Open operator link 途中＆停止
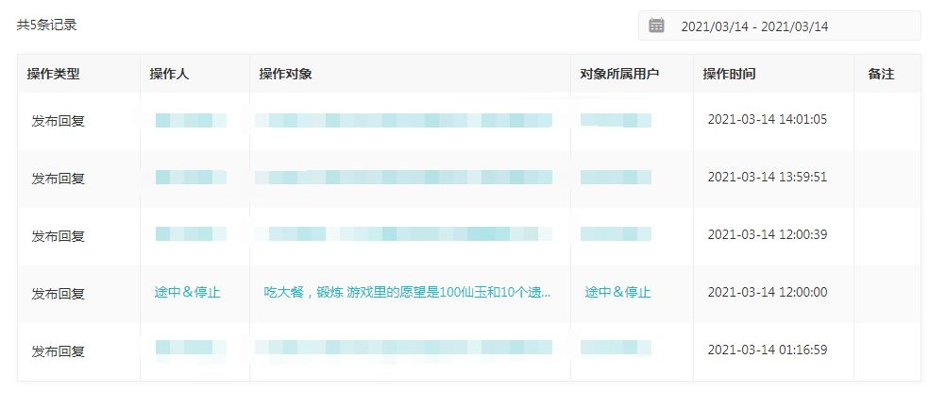 187,292
